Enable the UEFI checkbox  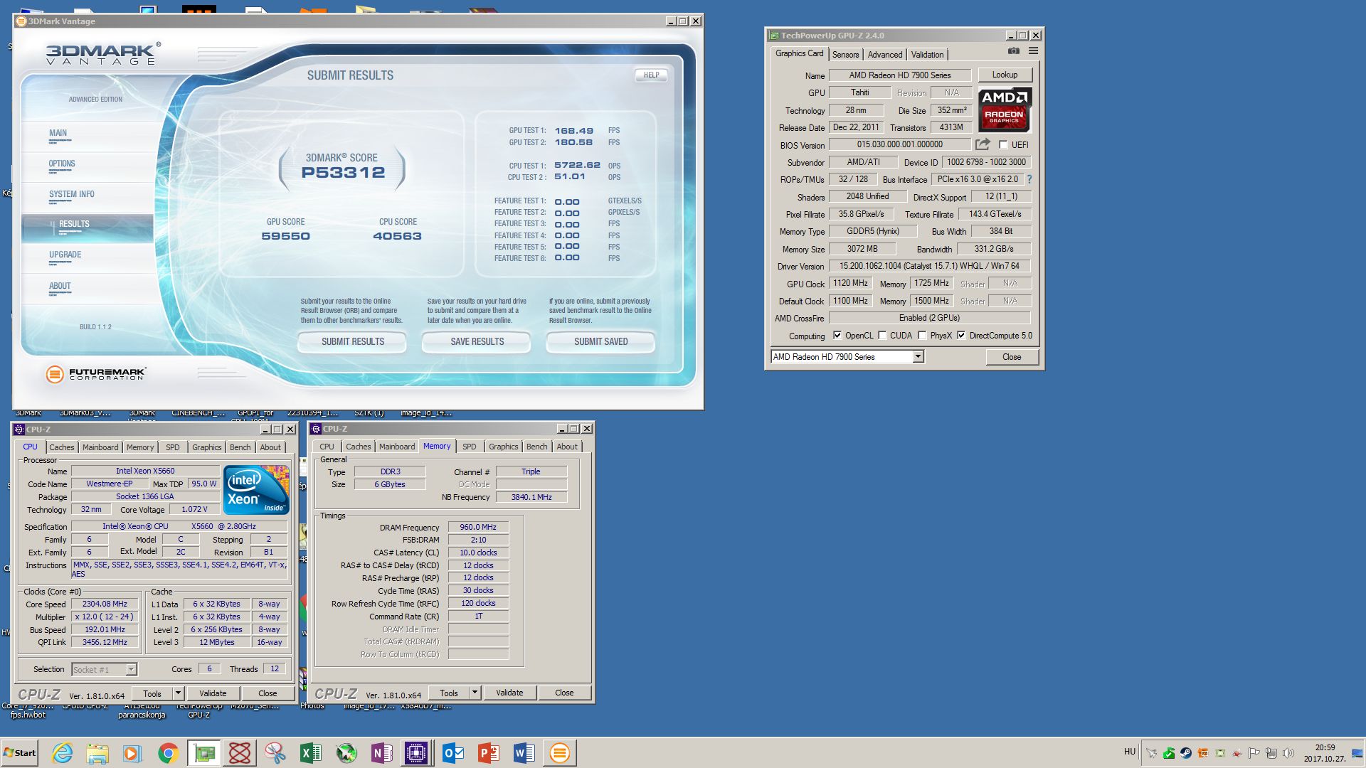coord(1003,145)
